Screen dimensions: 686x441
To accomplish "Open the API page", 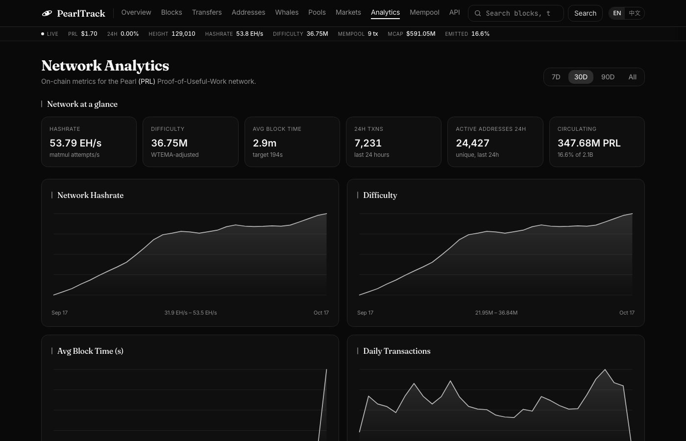I will (455, 12).
